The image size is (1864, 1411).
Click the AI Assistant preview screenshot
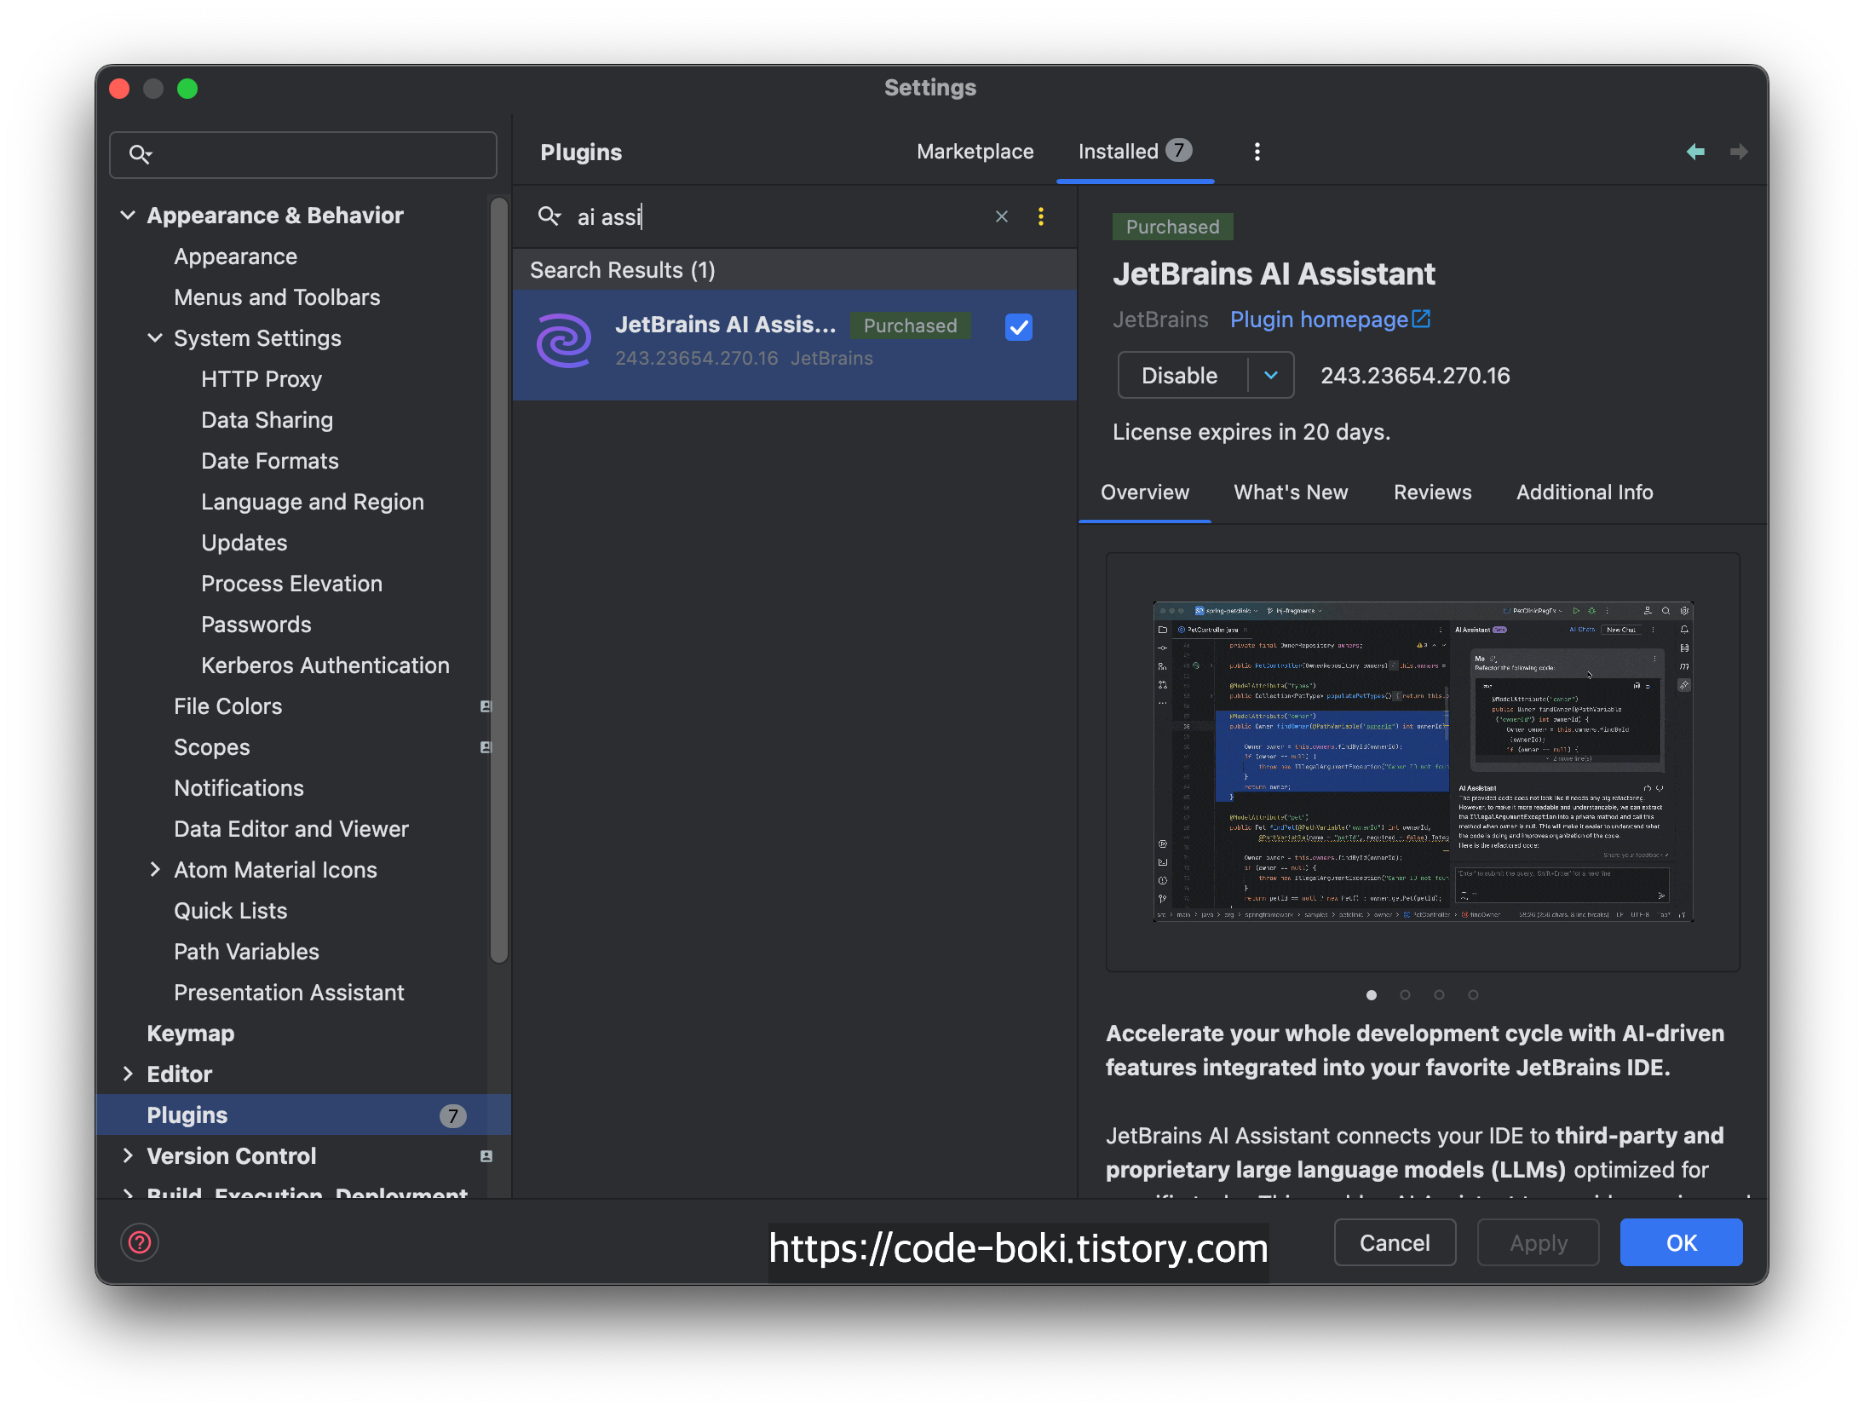coord(1422,761)
